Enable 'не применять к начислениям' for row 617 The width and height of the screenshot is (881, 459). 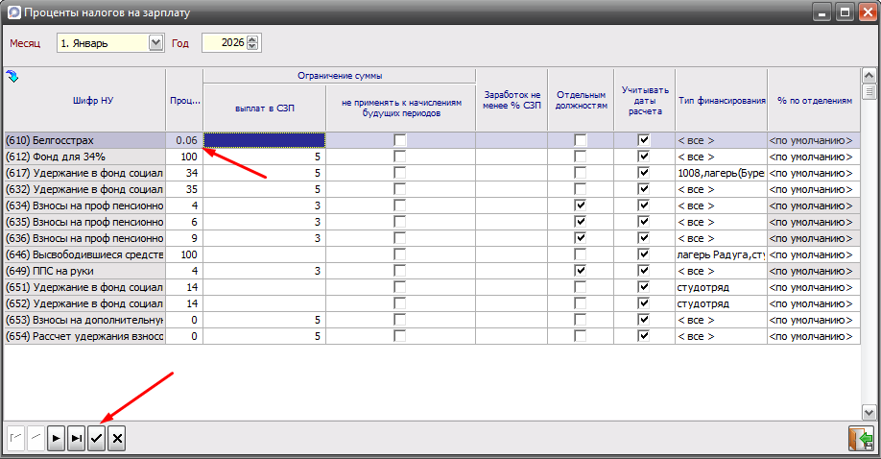tap(400, 173)
